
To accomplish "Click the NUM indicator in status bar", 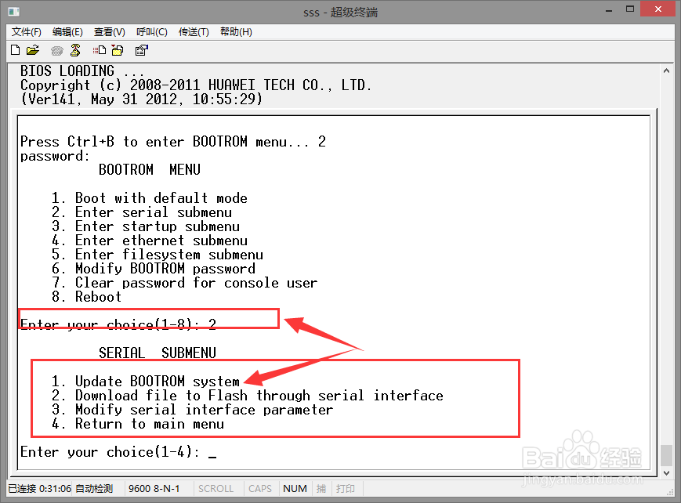I will (x=295, y=489).
